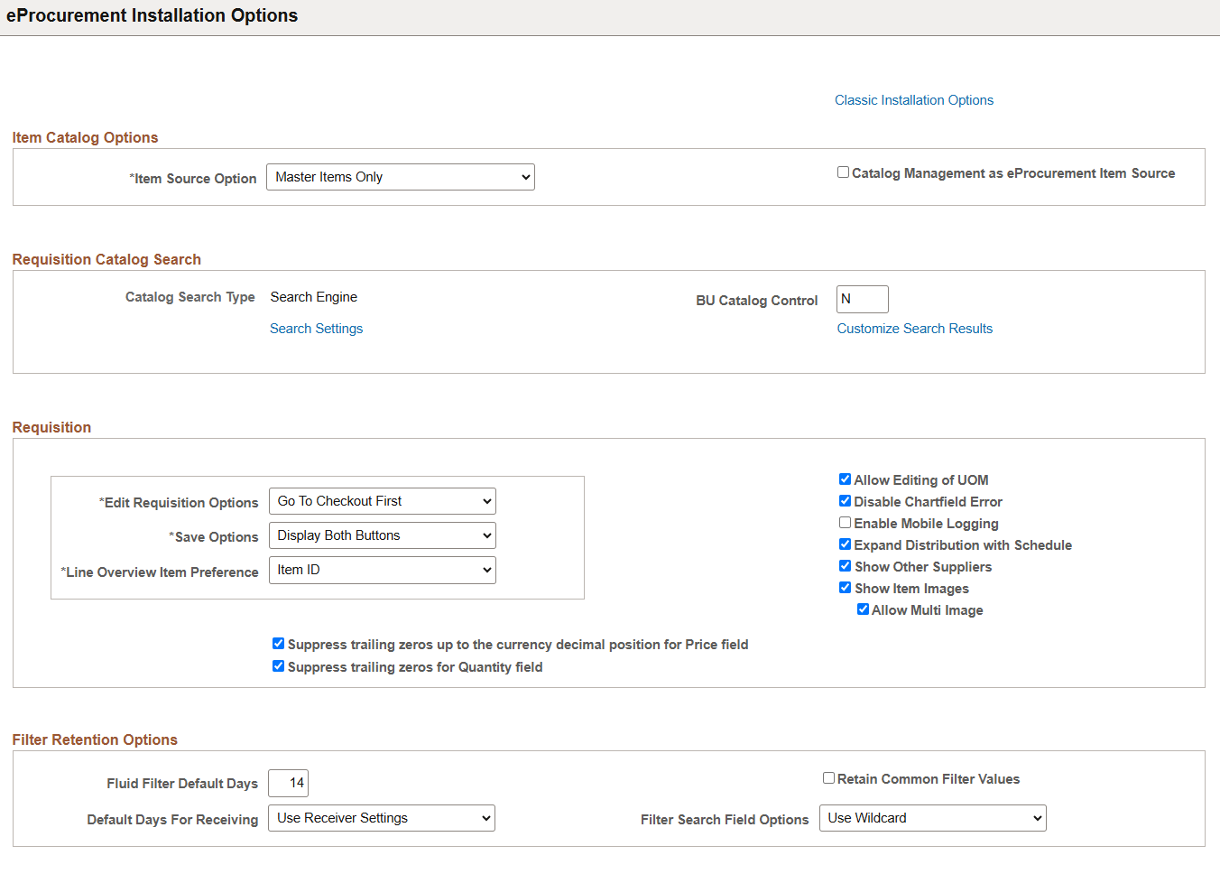Open Classic Installation Options link

tap(913, 100)
